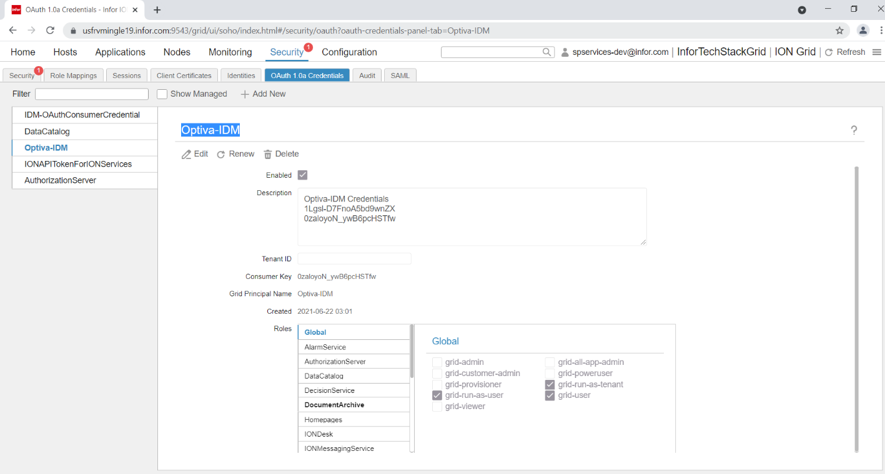Image resolution: width=885 pixels, height=474 pixels.
Task: Check the grid-admin checkbox
Action: 437,362
